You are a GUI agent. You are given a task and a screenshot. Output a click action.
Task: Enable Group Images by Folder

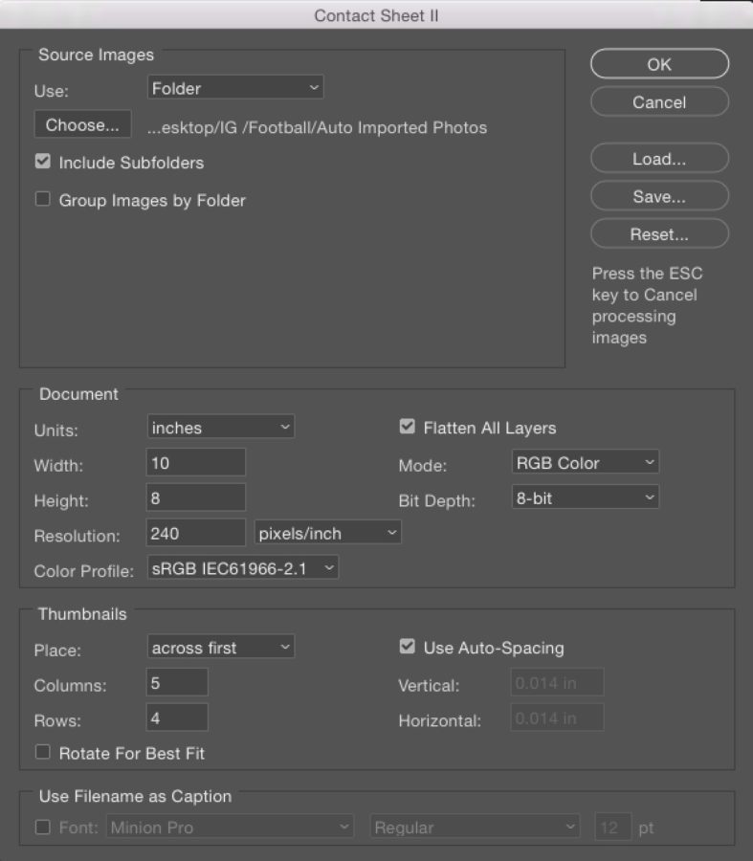click(42, 199)
